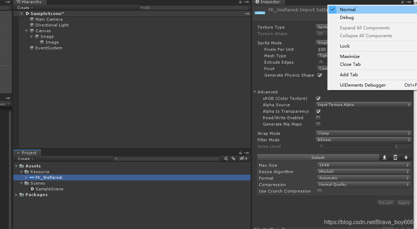The width and height of the screenshot is (417, 229).
Task: Click the search magnifier in the Project search
Action: click(116, 159)
